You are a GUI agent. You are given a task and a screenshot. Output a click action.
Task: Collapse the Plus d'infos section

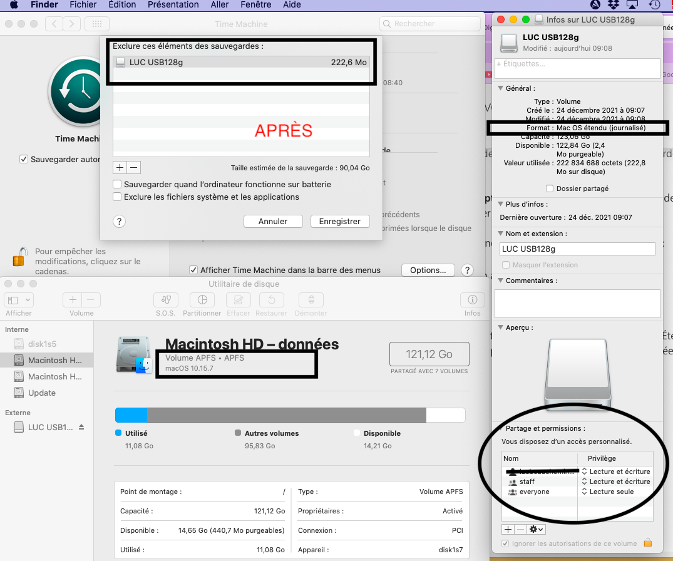(x=500, y=204)
